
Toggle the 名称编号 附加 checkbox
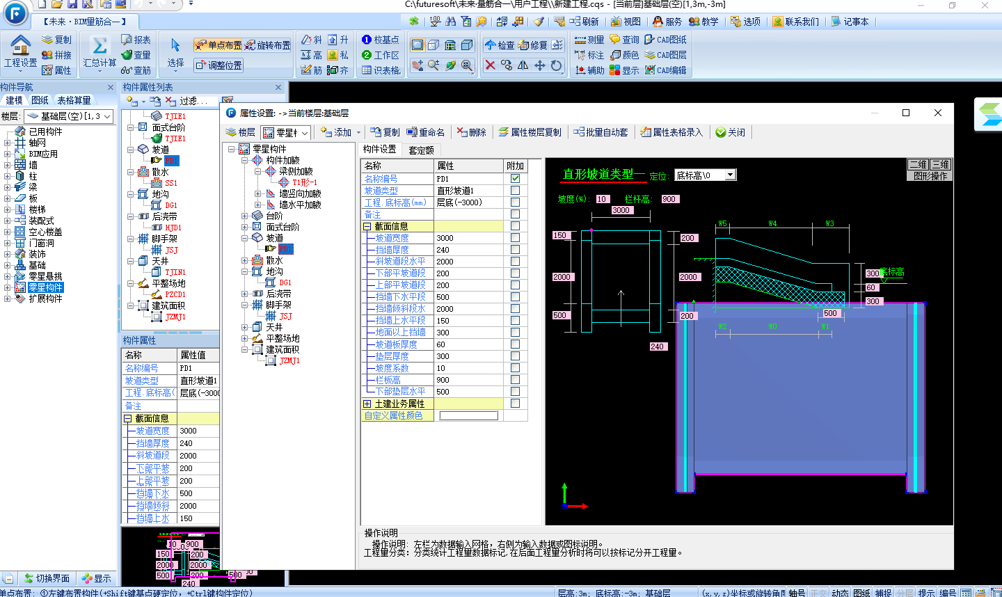515,179
